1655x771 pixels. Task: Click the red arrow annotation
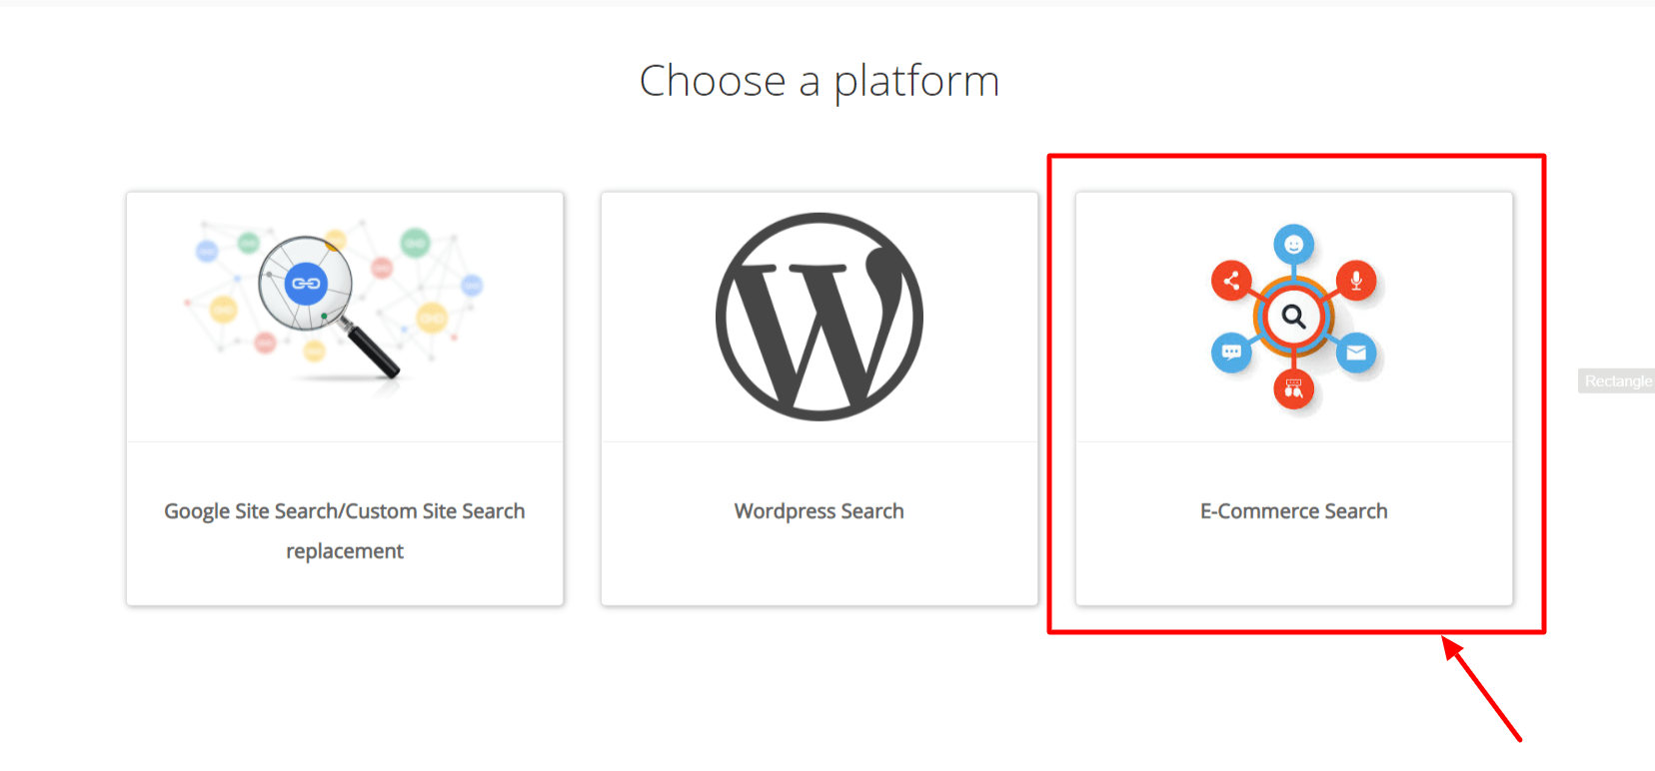[x=1482, y=689]
